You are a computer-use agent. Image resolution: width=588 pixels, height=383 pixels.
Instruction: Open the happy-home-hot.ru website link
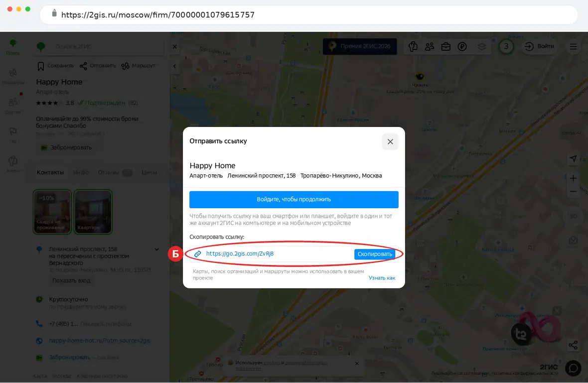pyautogui.click(x=99, y=341)
